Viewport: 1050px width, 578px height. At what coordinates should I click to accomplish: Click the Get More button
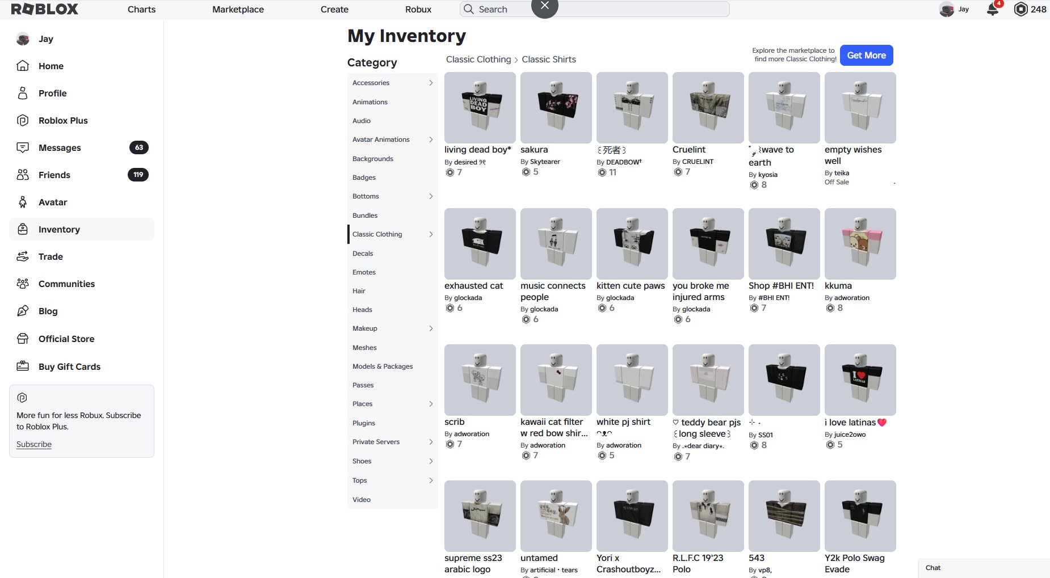point(866,55)
